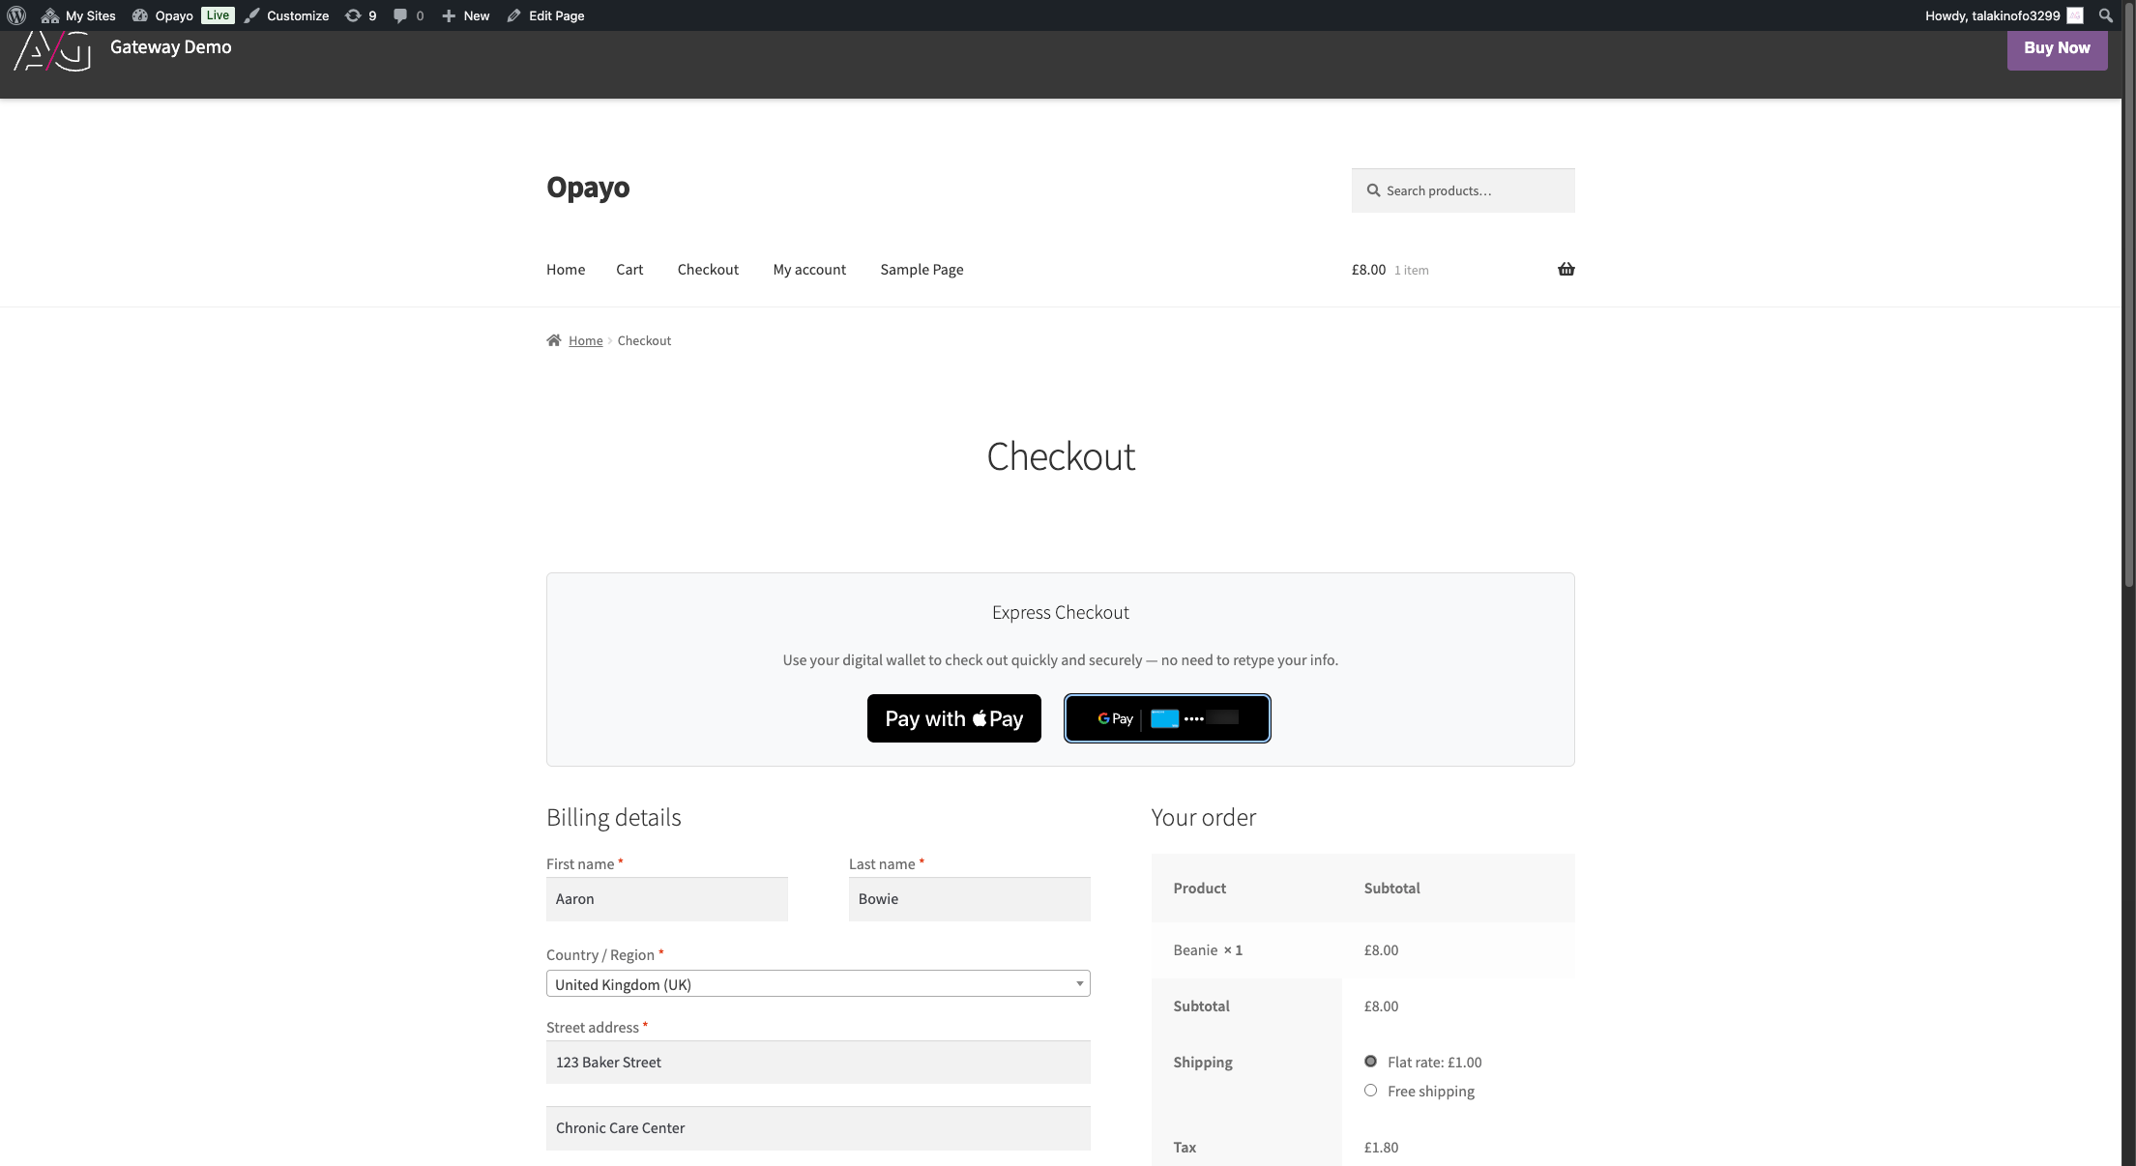
Task: Open the My Sites admin menu
Action: pos(79,15)
